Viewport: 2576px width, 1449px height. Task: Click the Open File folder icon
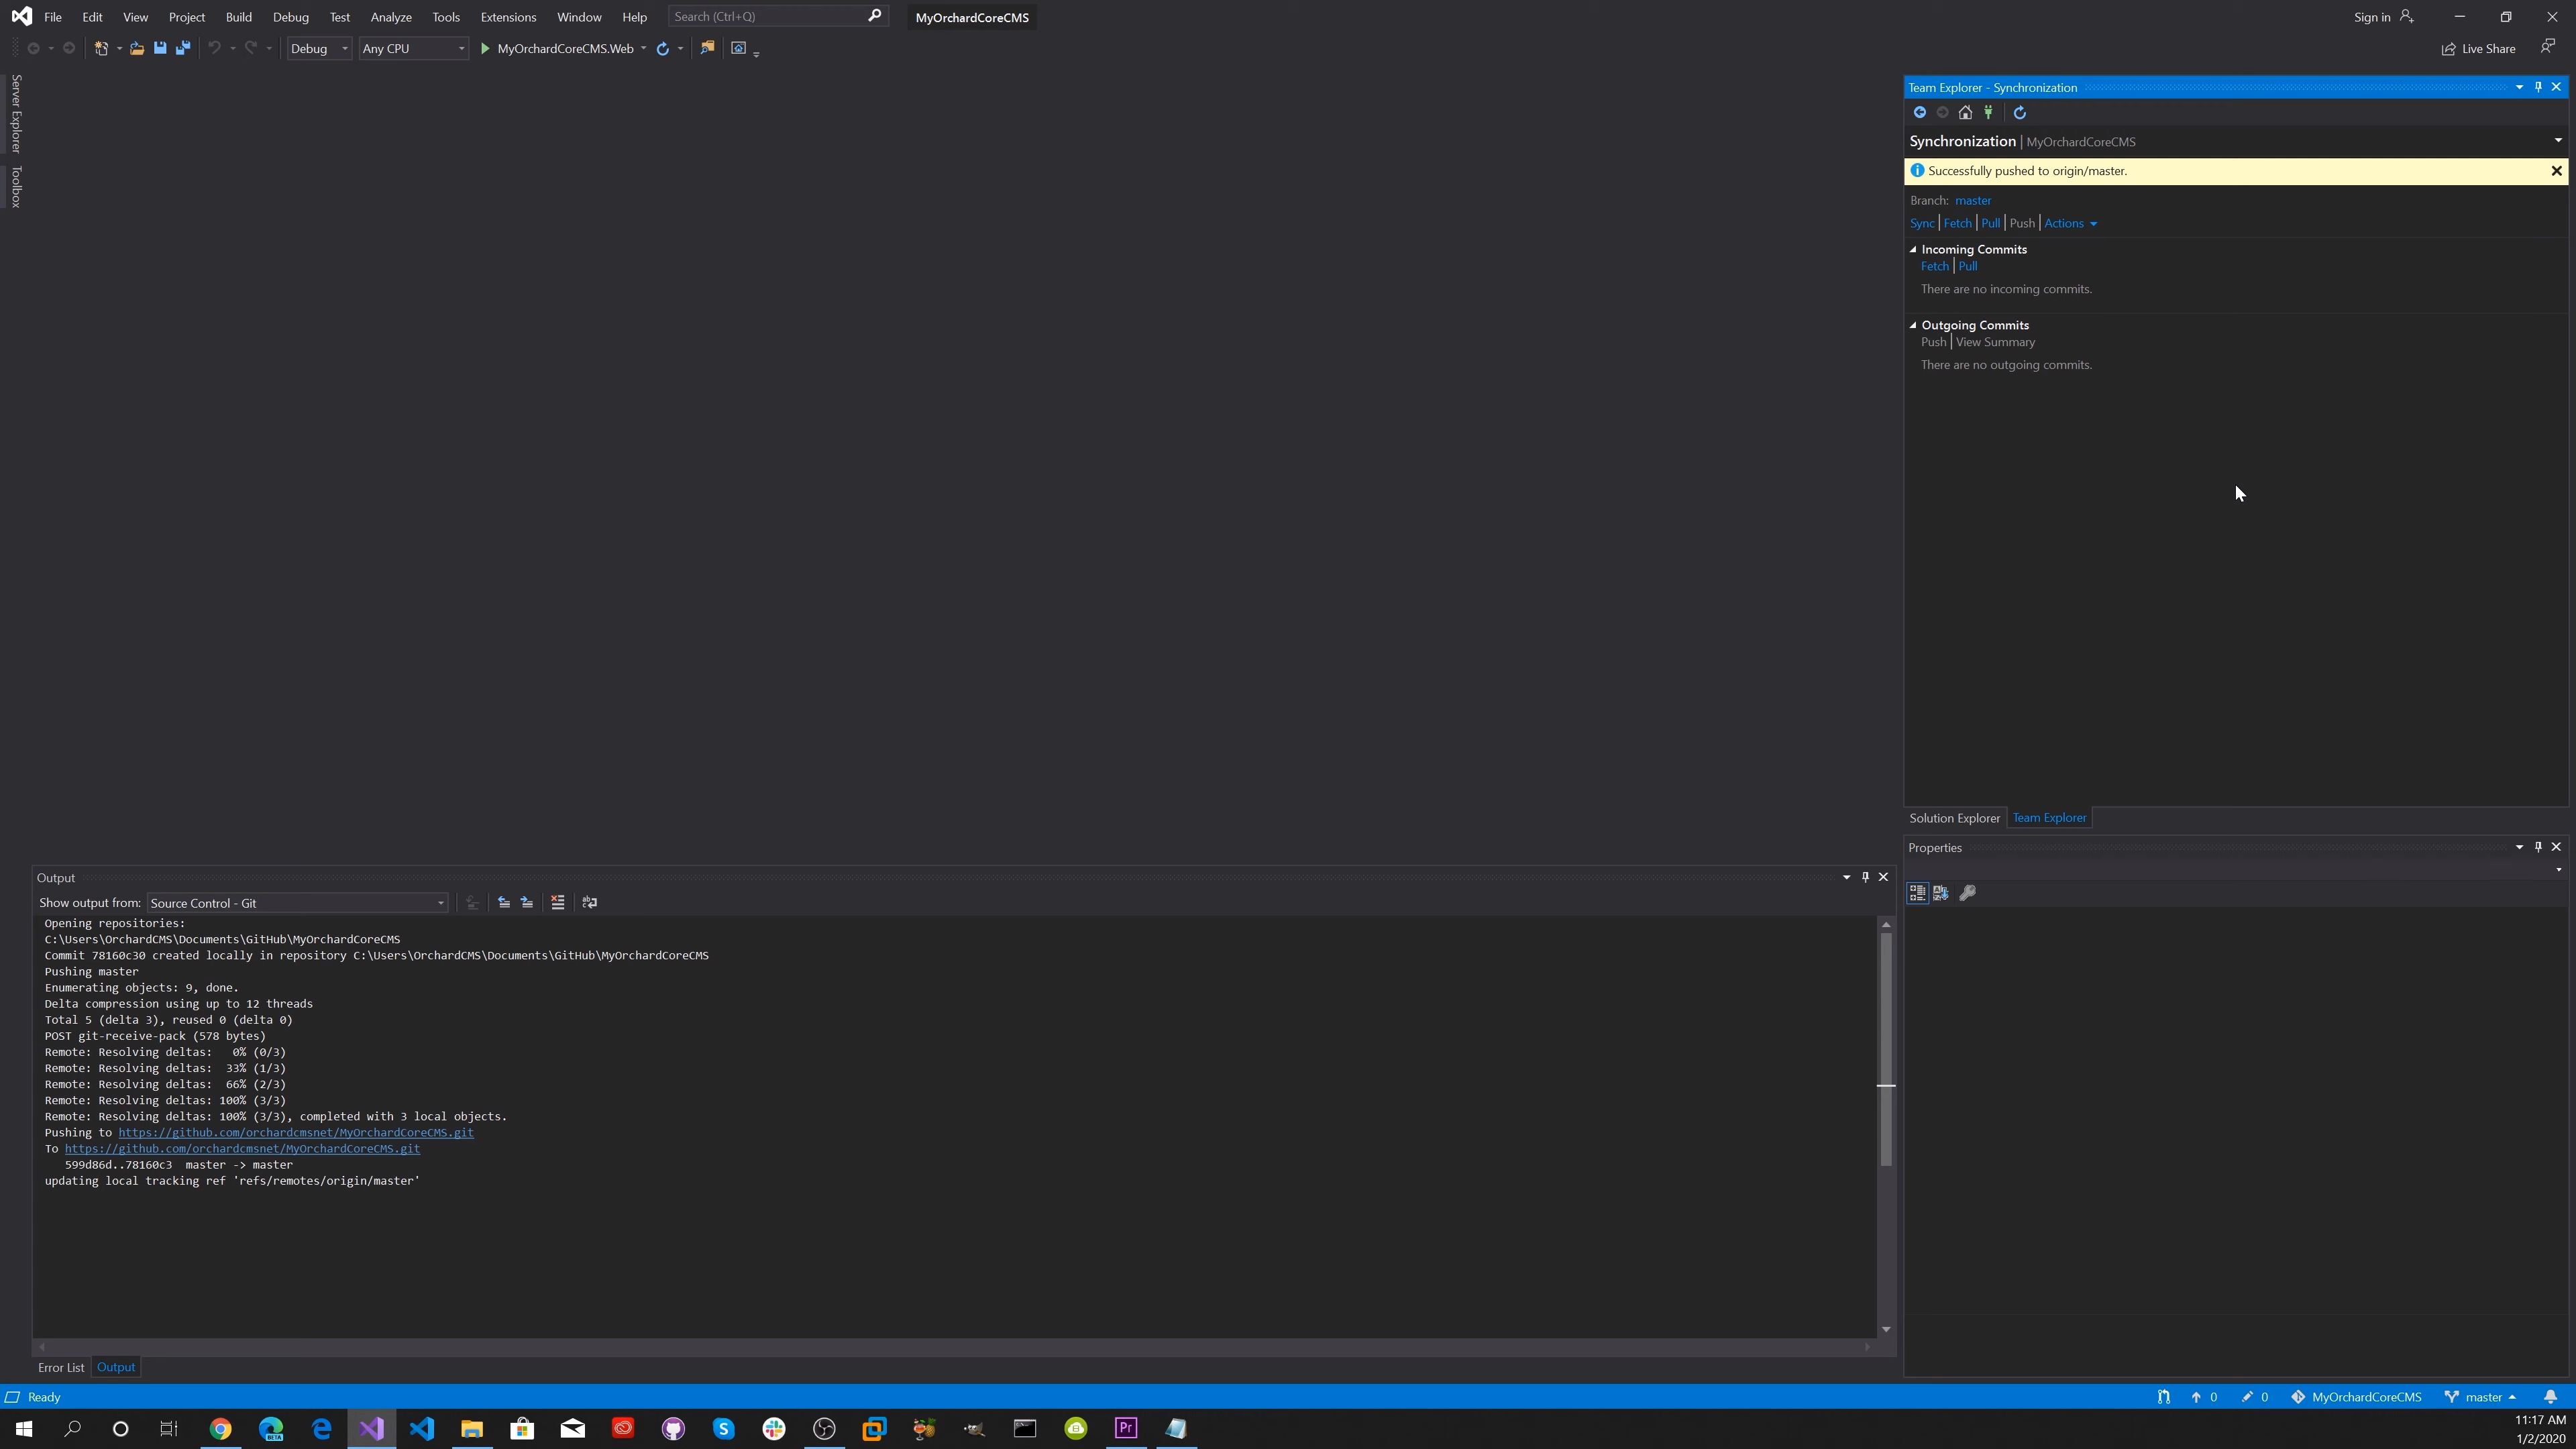click(137, 48)
